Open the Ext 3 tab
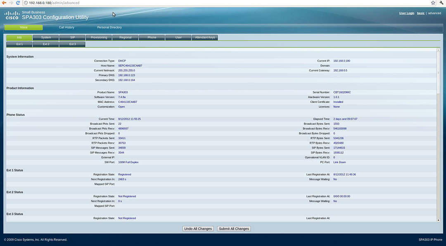The height and width of the screenshot is (246, 446). pyautogui.click(x=72, y=44)
